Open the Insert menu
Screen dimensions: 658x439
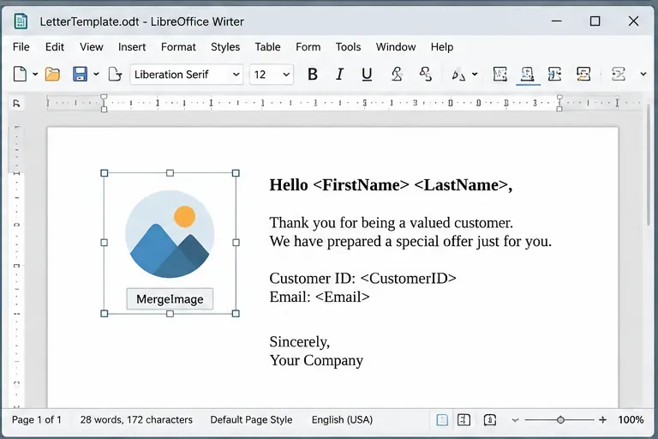tap(132, 46)
